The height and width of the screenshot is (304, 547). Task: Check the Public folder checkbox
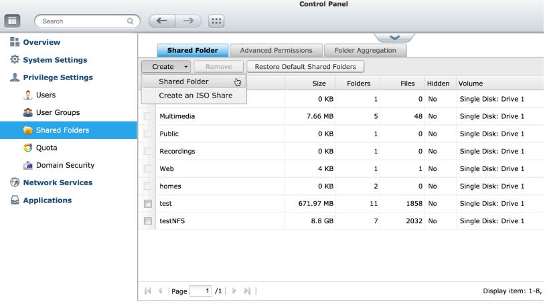pos(147,134)
